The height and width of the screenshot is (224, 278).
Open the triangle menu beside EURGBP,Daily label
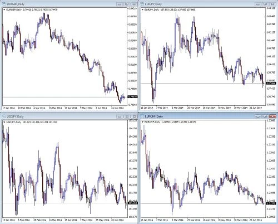click(x=4, y=9)
